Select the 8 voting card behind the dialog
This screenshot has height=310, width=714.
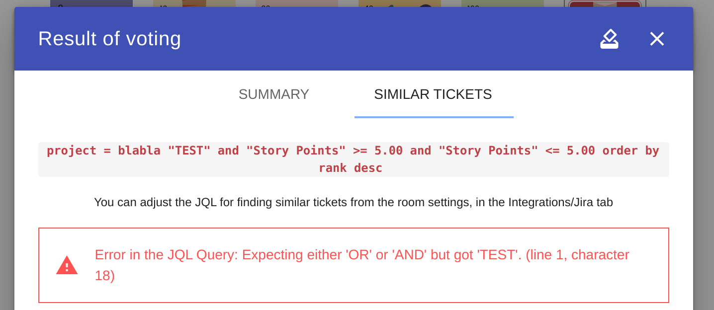pyautogui.click(x=91, y=4)
